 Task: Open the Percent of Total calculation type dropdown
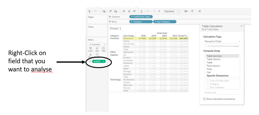point(222,41)
